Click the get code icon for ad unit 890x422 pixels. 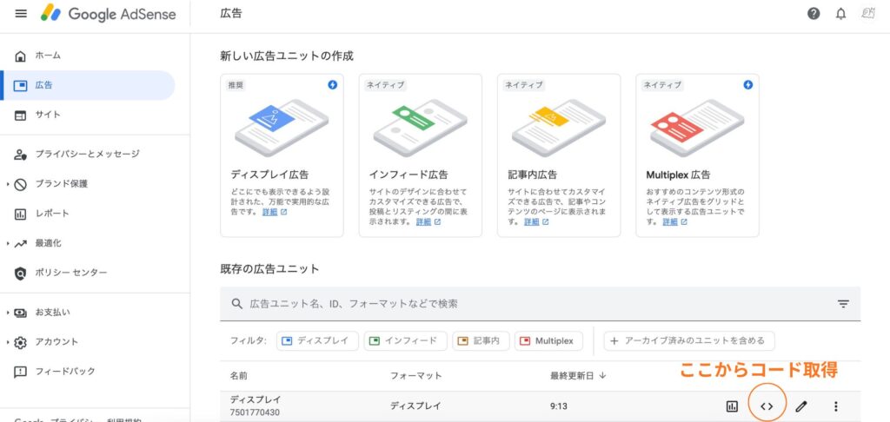point(766,406)
